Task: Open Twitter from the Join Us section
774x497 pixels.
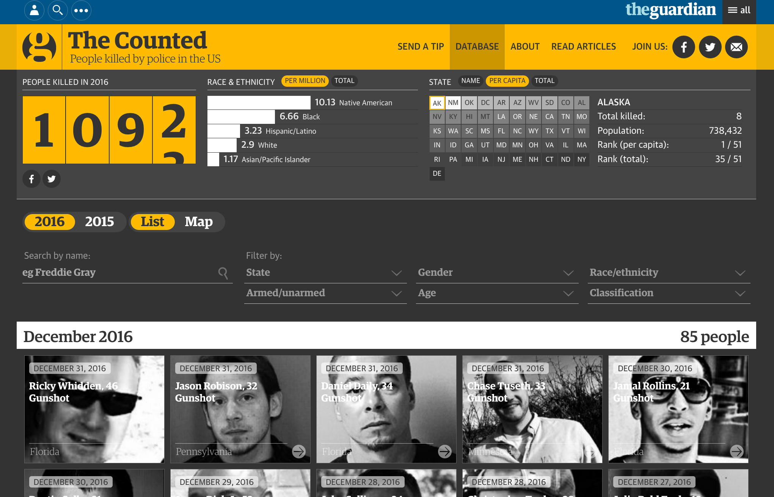Action: click(710, 47)
